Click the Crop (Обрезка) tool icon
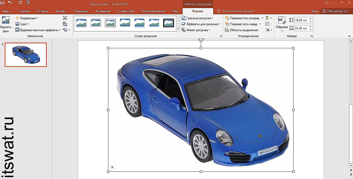This screenshot has height=179, width=353. coord(282,20)
